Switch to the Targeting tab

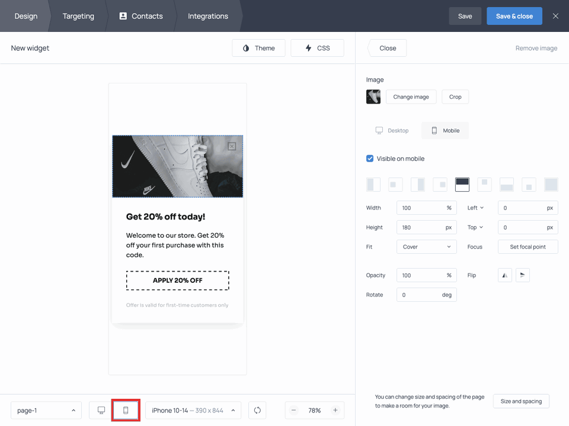click(x=78, y=16)
